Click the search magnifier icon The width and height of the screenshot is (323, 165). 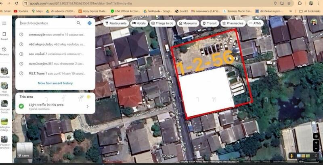tap(79, 23)
